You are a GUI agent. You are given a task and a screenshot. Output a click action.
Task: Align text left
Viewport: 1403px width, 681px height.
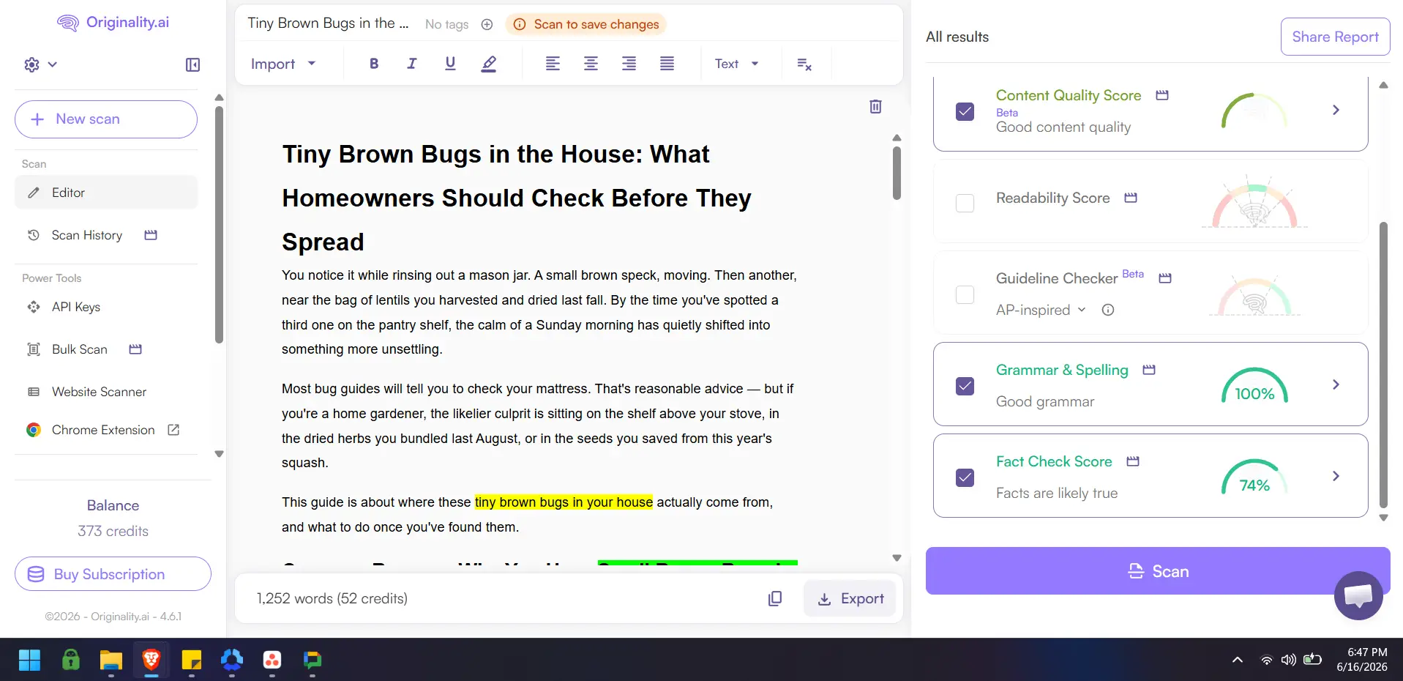pyautogui.click(x=553, y=64)
